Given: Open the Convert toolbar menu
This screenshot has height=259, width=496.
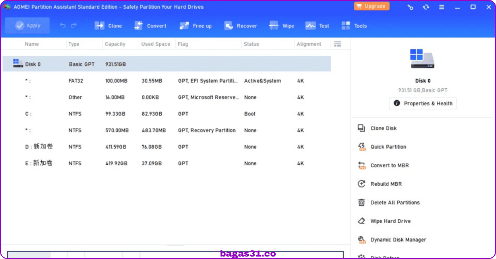Looking at the screenshot, I should tap(150, 26).
